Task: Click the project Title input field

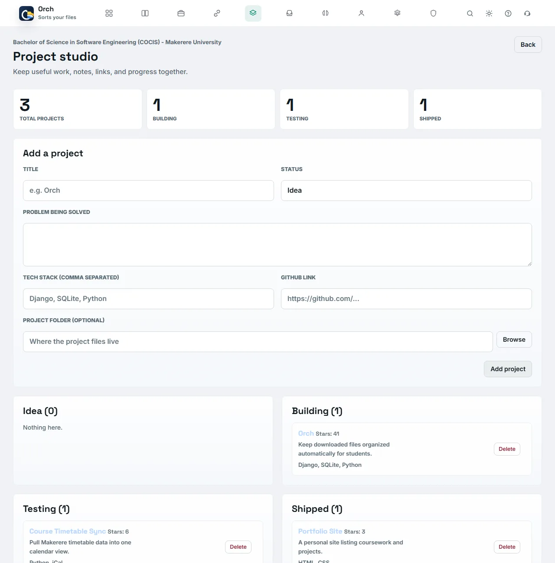Action: [x=148, y=191]
